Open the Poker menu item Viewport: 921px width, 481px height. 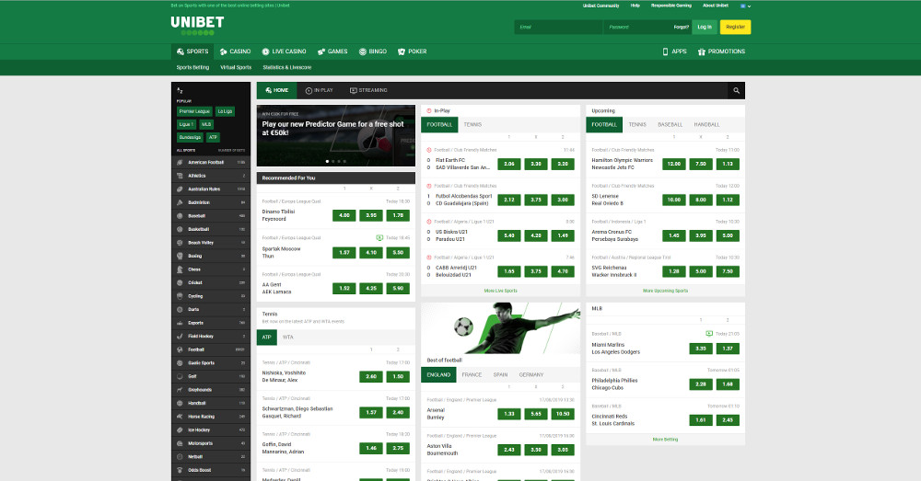[x=413, y=52]
